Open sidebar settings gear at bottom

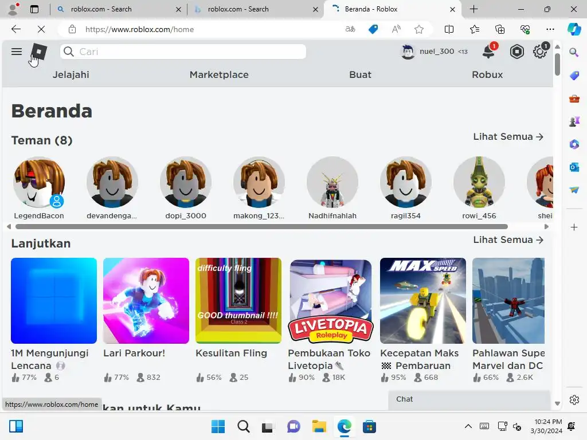pyautogui.click(x=574, y=400)
